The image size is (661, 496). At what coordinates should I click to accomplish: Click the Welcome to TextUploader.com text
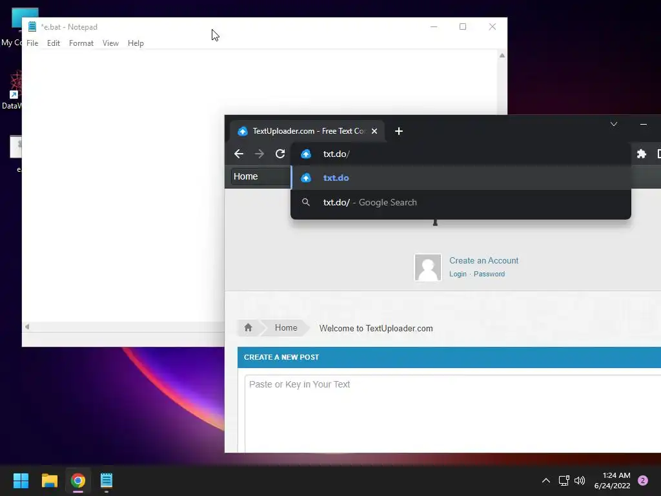[376, 328]
